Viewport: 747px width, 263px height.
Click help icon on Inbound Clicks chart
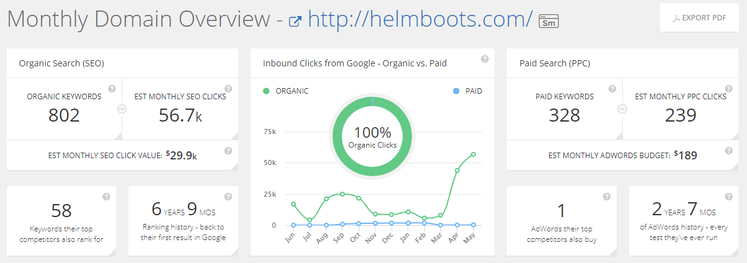(485, 59)
